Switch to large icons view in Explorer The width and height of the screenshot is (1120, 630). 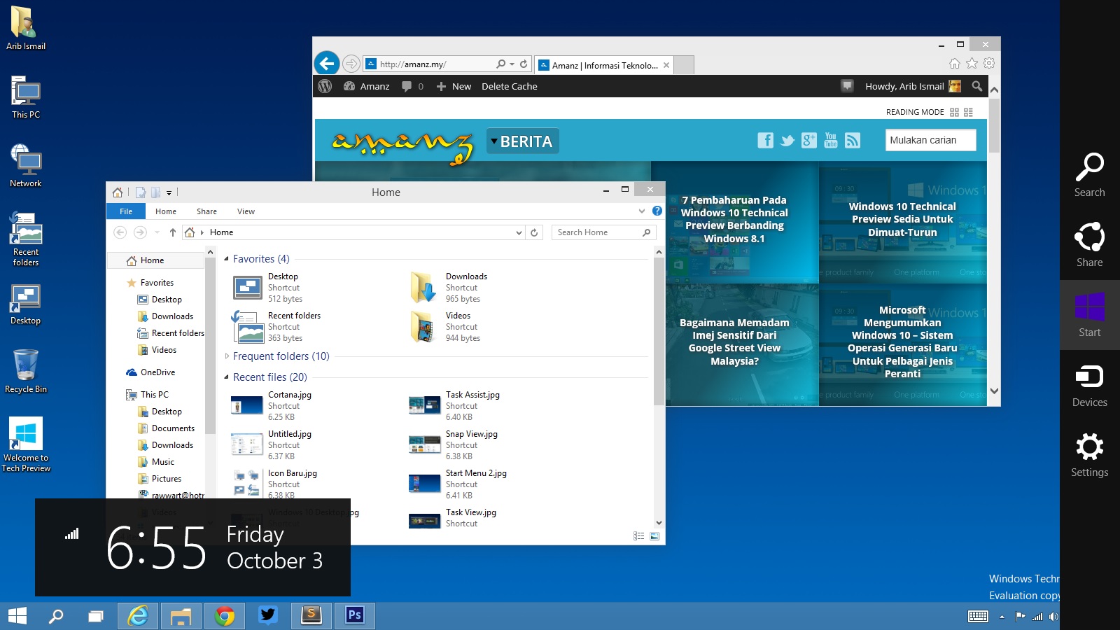tap(654, 536)
